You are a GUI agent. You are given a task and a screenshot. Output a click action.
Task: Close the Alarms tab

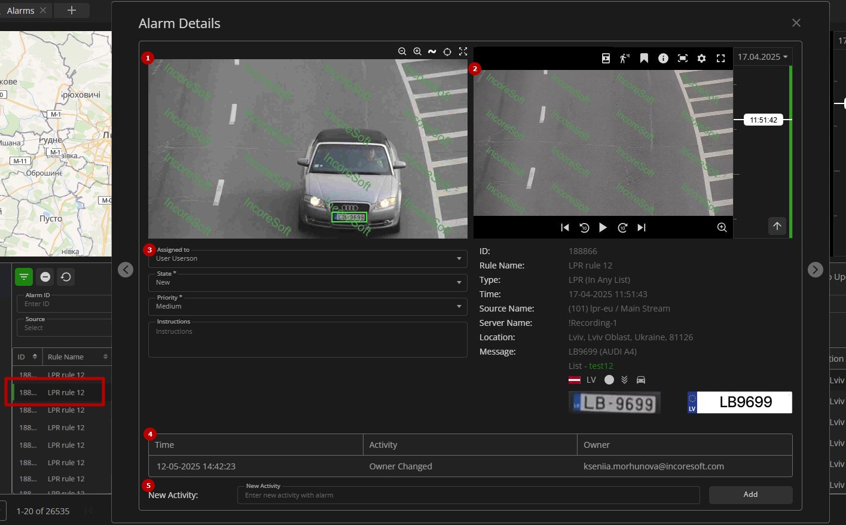tap(43, 11)
